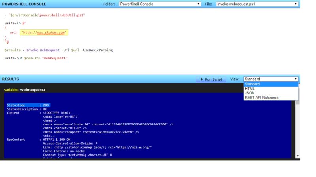
Task: Click the RESULTS header label
Action: (11, 79)
